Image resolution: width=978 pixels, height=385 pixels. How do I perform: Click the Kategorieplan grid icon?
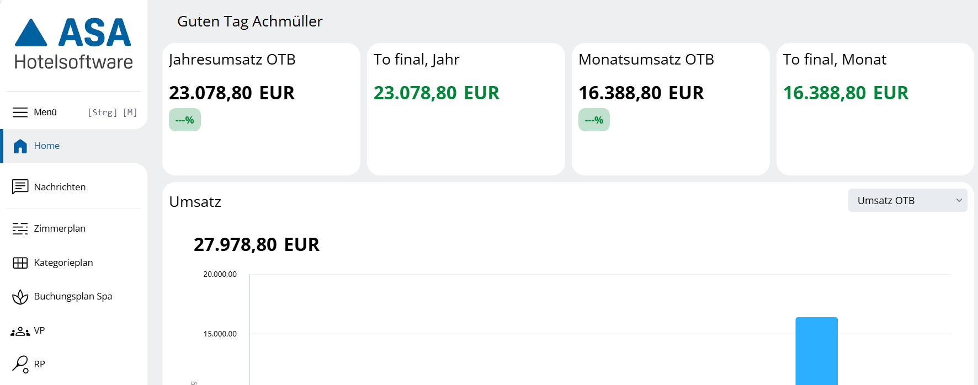pyautogui.click(x=20, y=263)
